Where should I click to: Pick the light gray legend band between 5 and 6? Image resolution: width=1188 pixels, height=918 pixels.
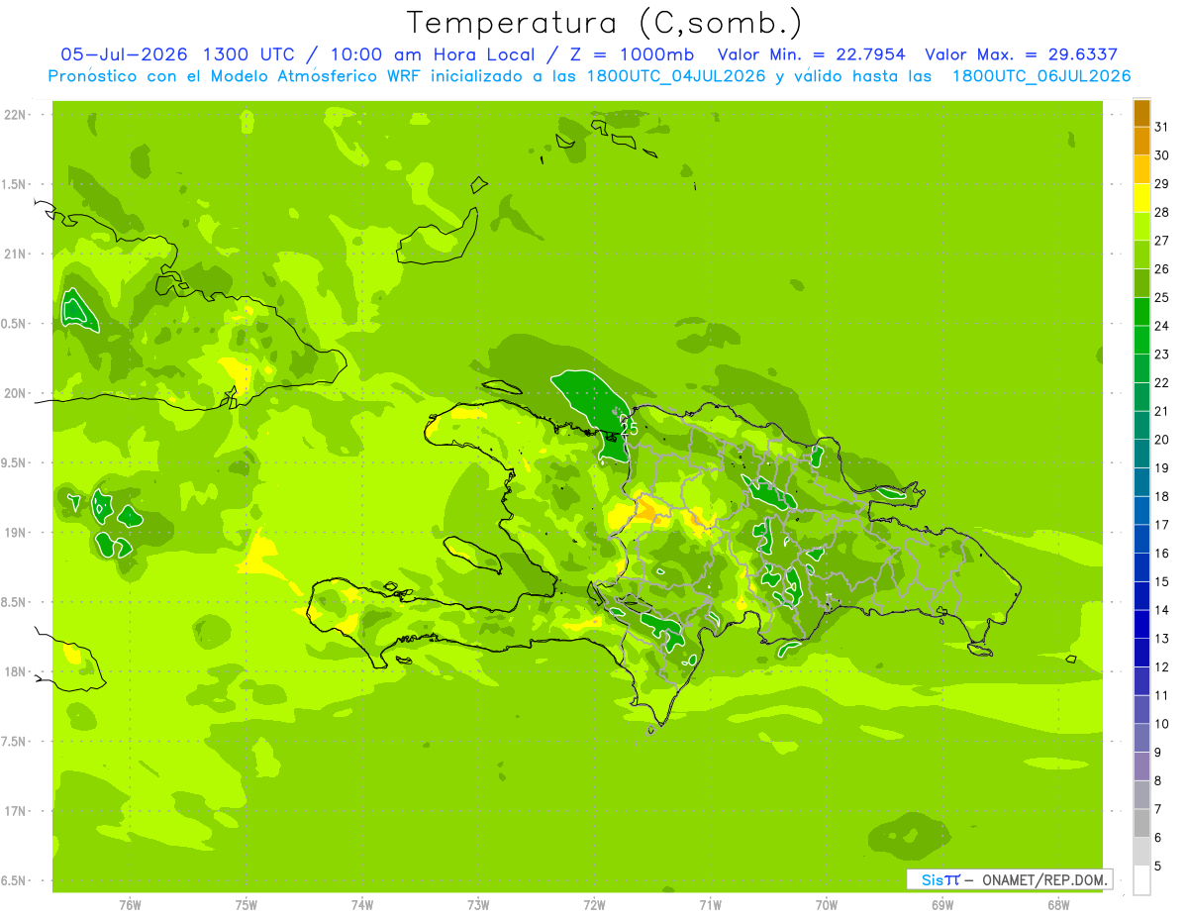click(x=1141, y=852)
